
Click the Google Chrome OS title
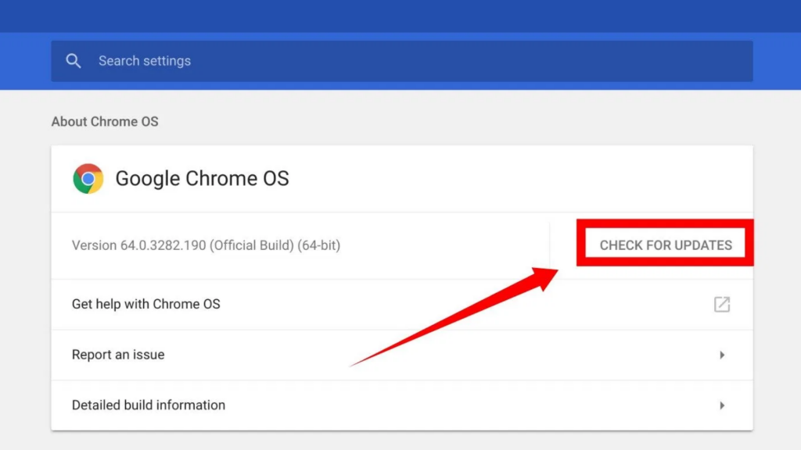click(202, 179)
